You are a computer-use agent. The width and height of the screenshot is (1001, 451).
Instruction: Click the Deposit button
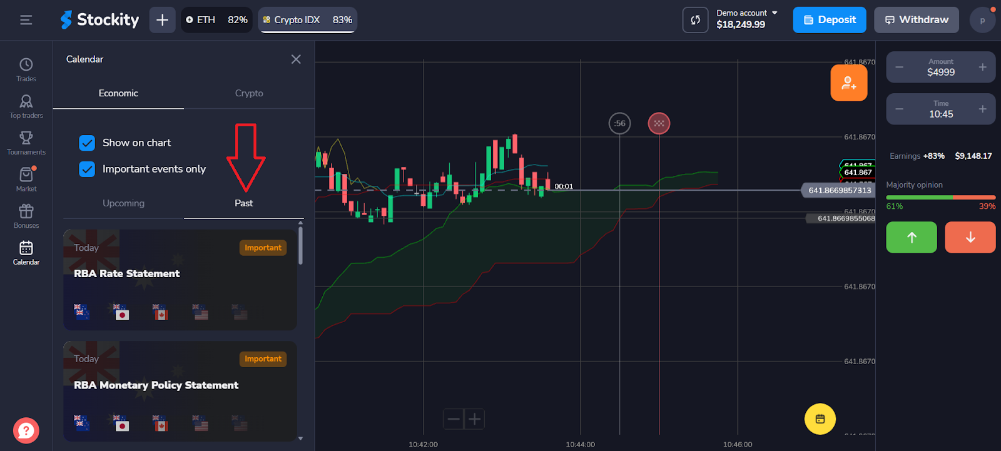pos(829,20)
